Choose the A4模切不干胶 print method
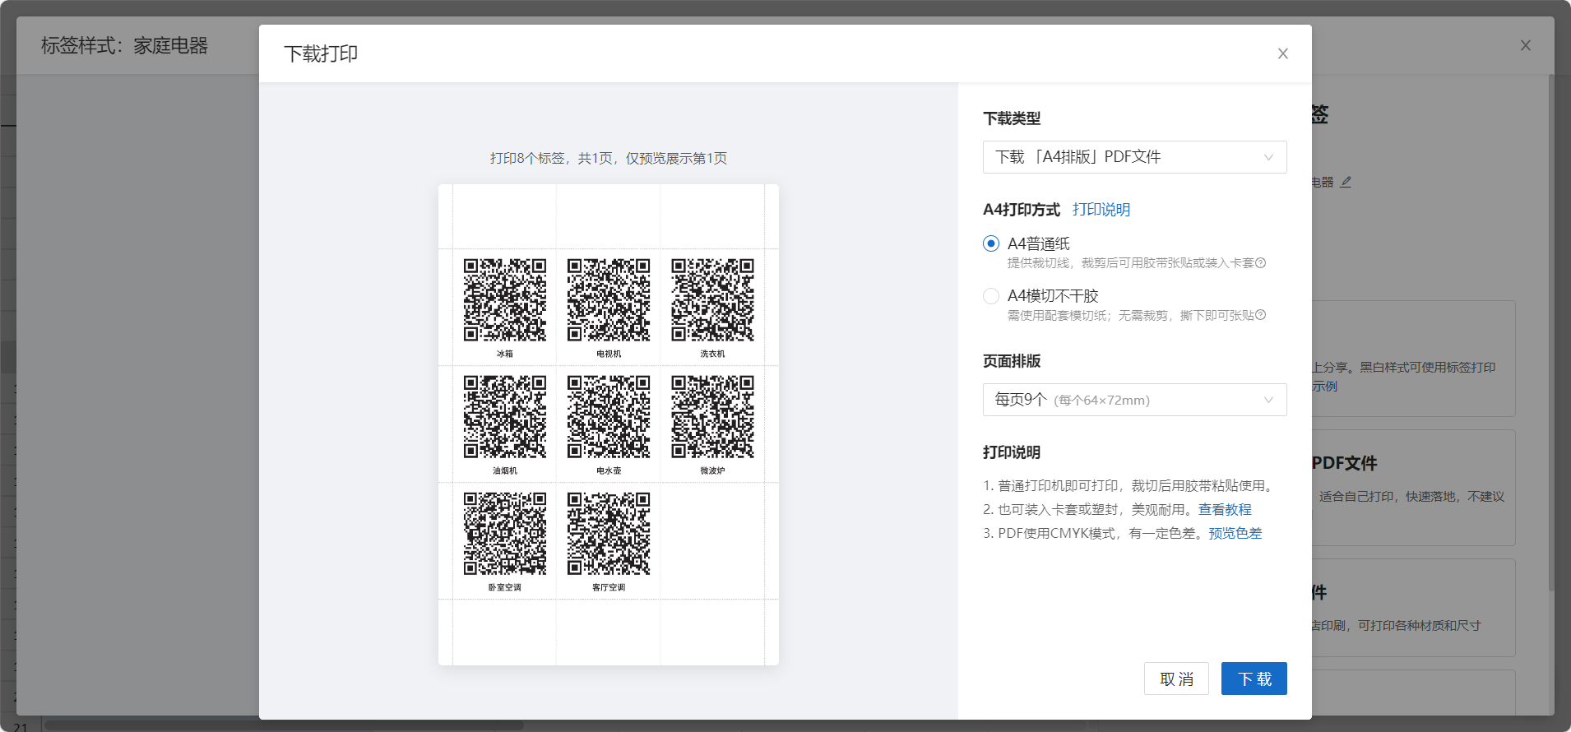 [x=991, y=295]
